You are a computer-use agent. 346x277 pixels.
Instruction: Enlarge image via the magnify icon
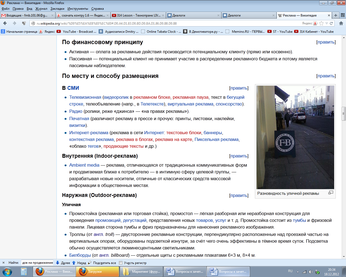[331, 193]
